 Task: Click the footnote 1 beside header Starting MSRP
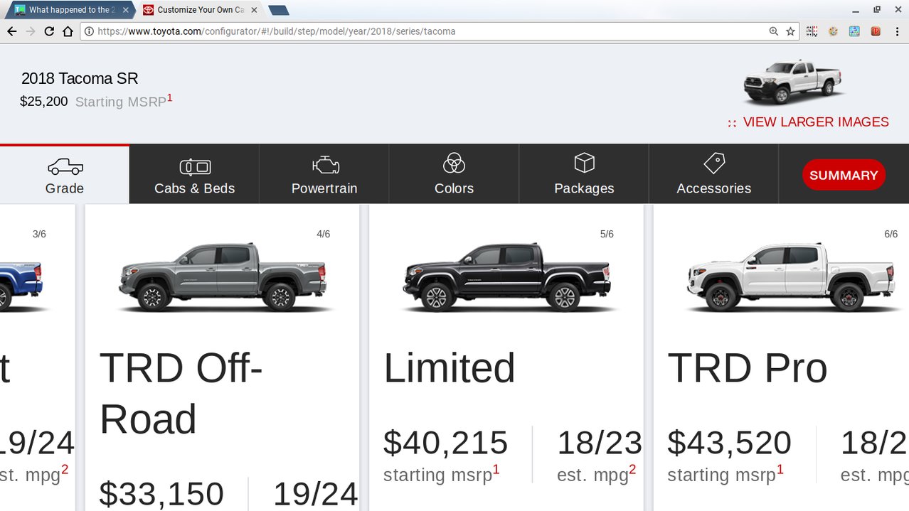point(170,97)
